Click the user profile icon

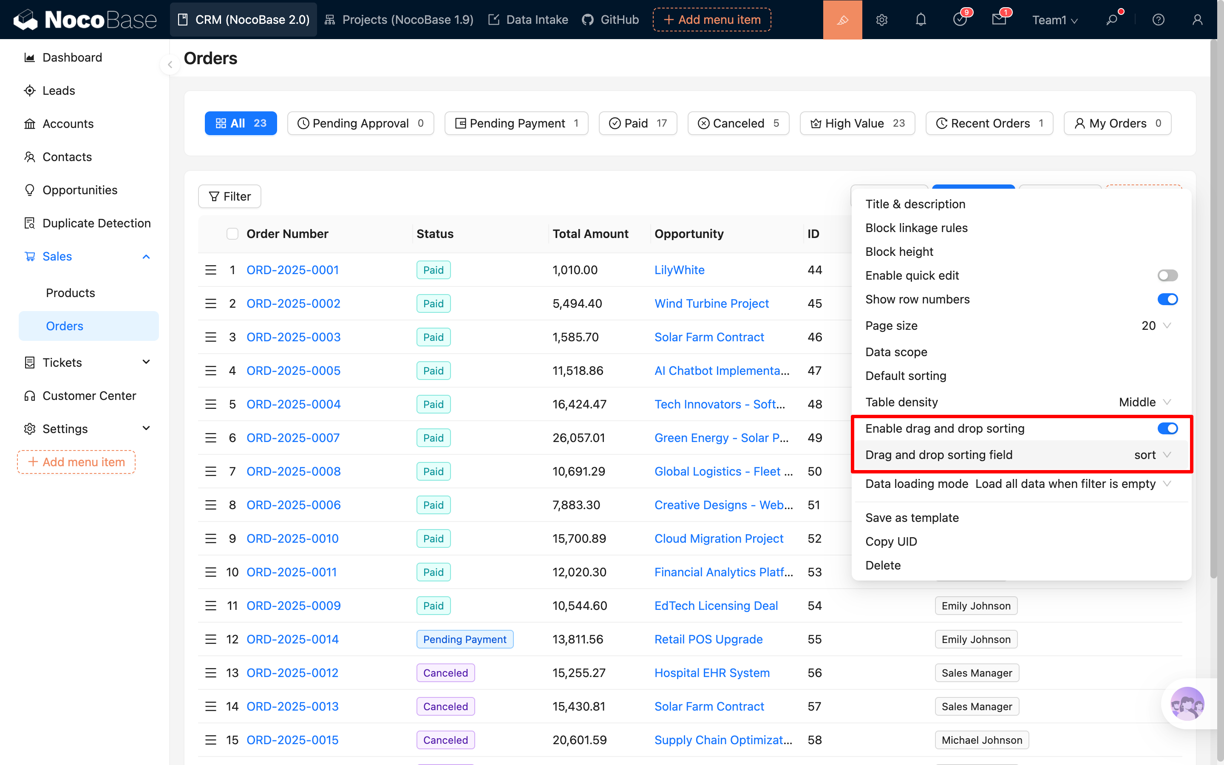[x=1197, y=20]
